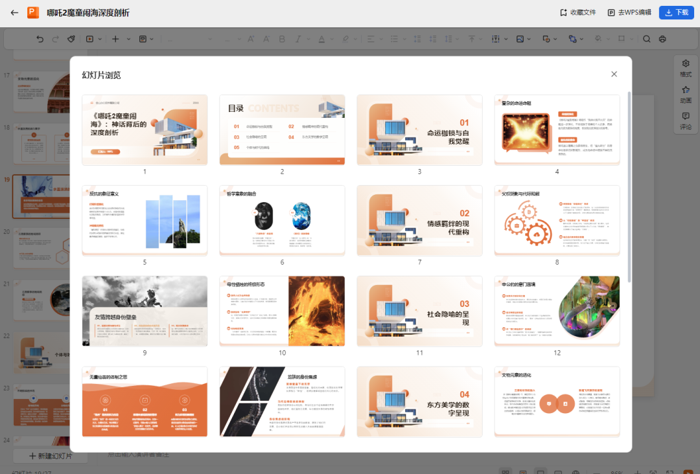Image resolution: width=700 pixels, height=474 pixels.
Task: Click the bullet list icon
Action: (394, 39)
